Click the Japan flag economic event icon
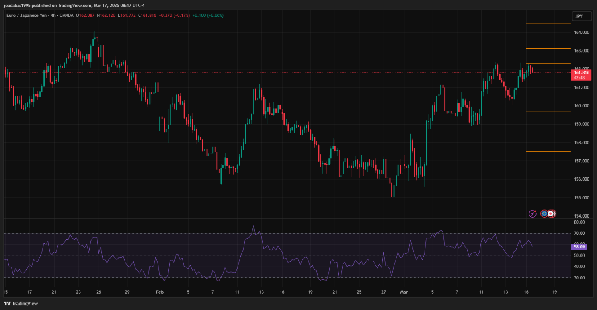 pos(551,214)
